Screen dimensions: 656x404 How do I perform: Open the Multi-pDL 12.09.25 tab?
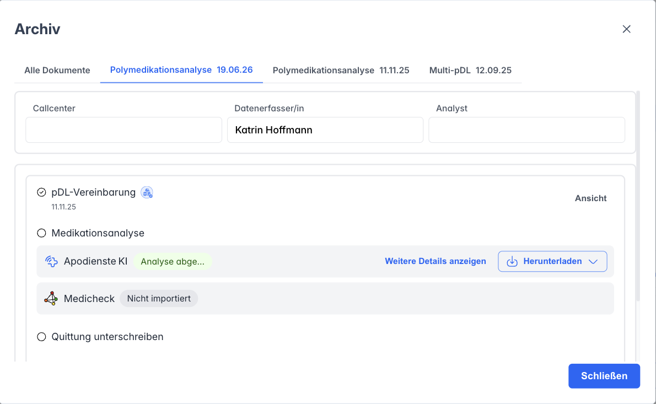(x=470, y=70)
